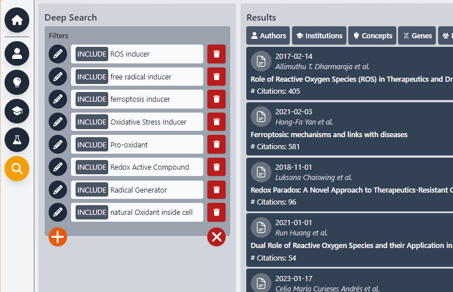Select the orange Search sidebar icon

pyautogui.click(x=17, y=169)
